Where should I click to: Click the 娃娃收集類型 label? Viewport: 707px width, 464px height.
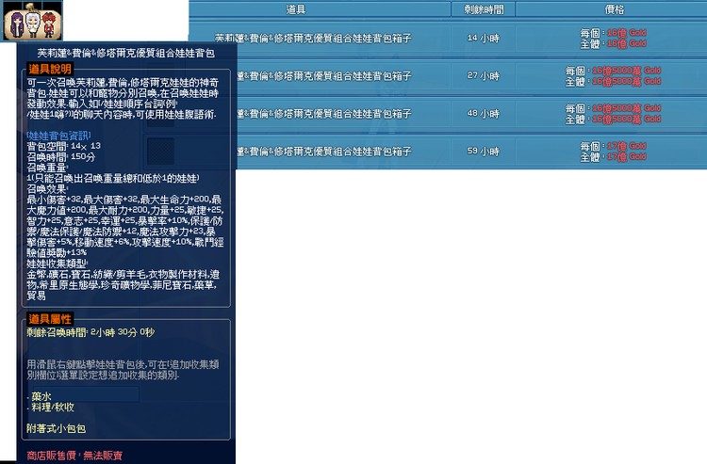[57, 264]
